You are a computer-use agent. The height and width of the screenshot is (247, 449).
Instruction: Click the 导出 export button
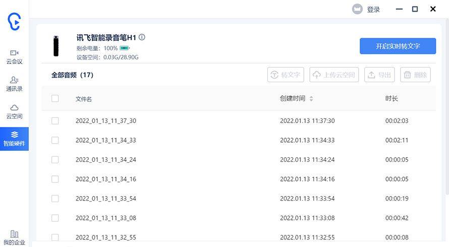(x=379, y=75)
